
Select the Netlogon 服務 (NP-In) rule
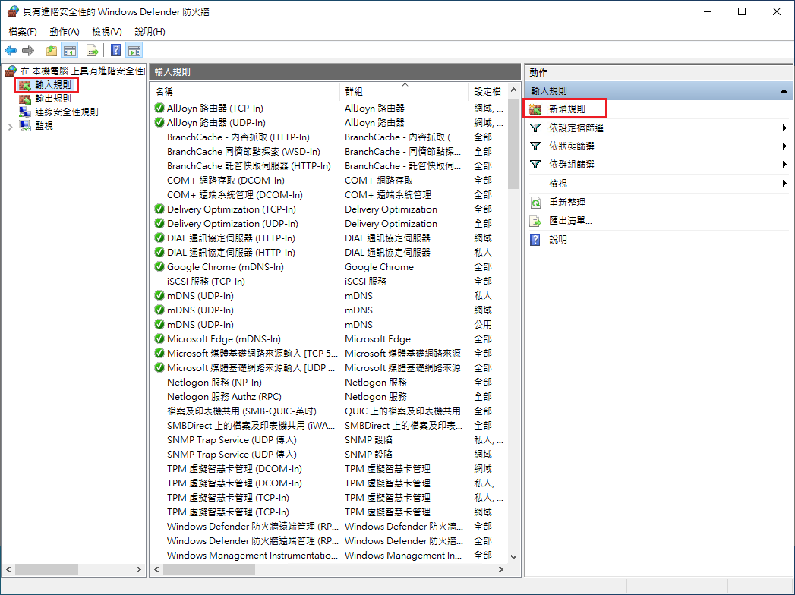point(329,382)
